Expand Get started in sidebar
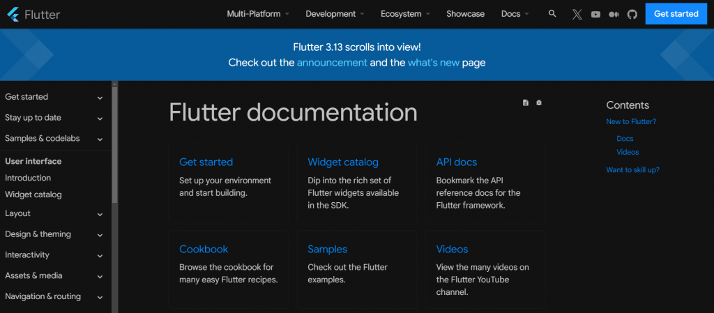Image resolution: width=714 pixels, height=313 pixels. 54,97
